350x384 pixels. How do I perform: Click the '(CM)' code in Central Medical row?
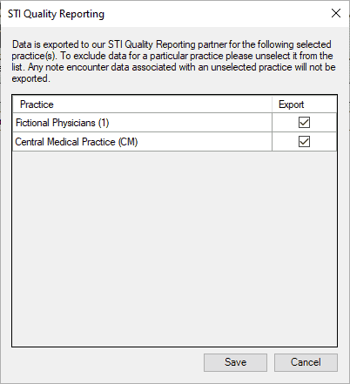(x=128, y=142)
